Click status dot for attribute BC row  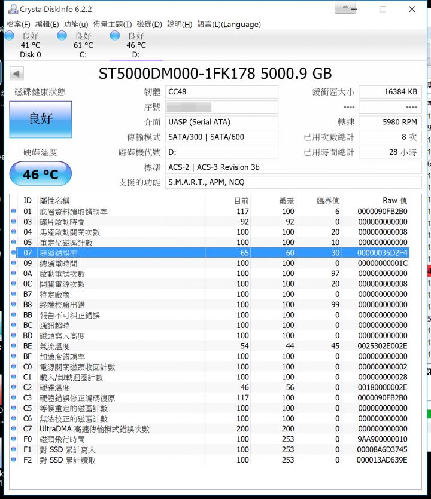[13, 325]
